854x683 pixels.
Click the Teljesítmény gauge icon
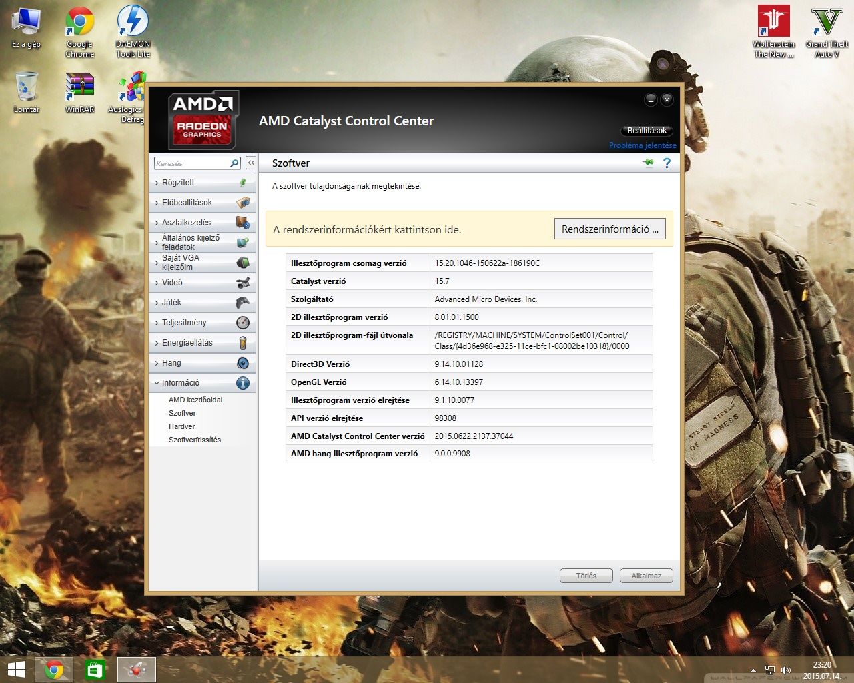(x=243, y=322)
